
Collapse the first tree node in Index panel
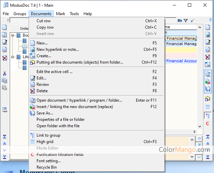coord(13,35)
